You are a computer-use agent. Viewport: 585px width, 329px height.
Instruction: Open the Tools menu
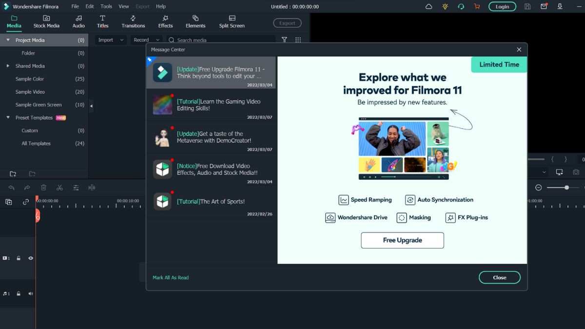pyautogui.click(x=106, y=6)
